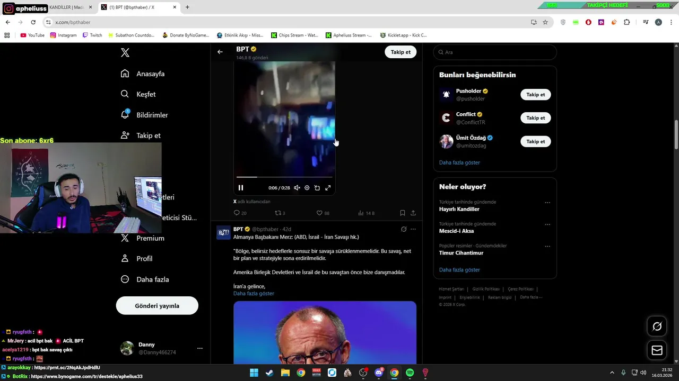This screenshot has width=679, height=381.
Task: Expand post with Daha fazla göster
Action: point(254,294)
